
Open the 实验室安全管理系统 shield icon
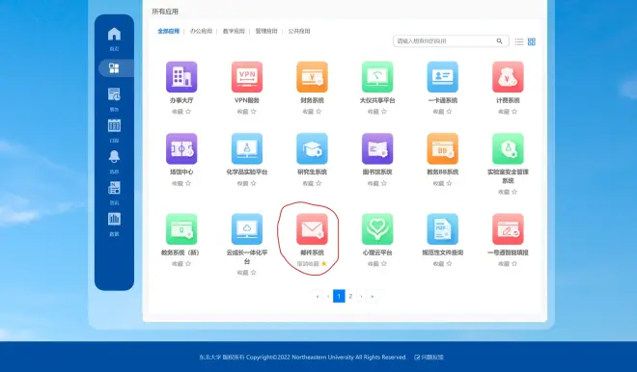pos(508,148)
